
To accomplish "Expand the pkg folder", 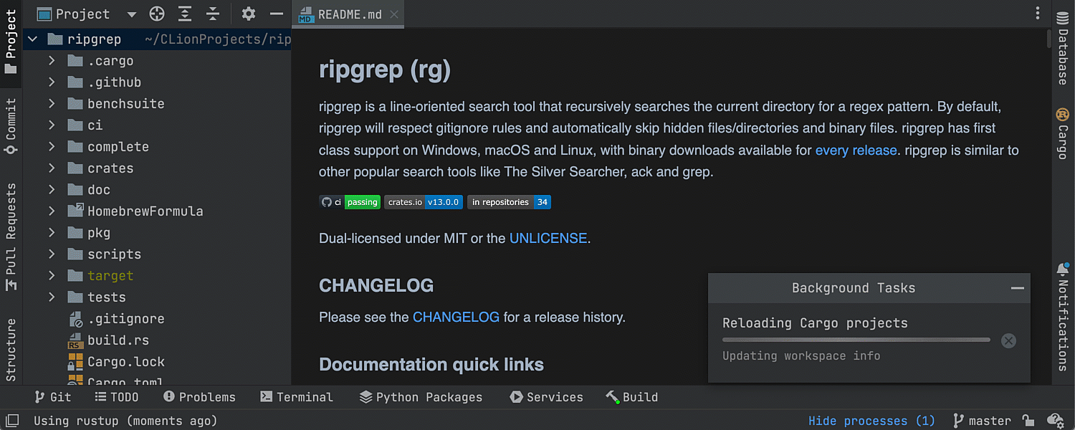I will pos(52,233).
